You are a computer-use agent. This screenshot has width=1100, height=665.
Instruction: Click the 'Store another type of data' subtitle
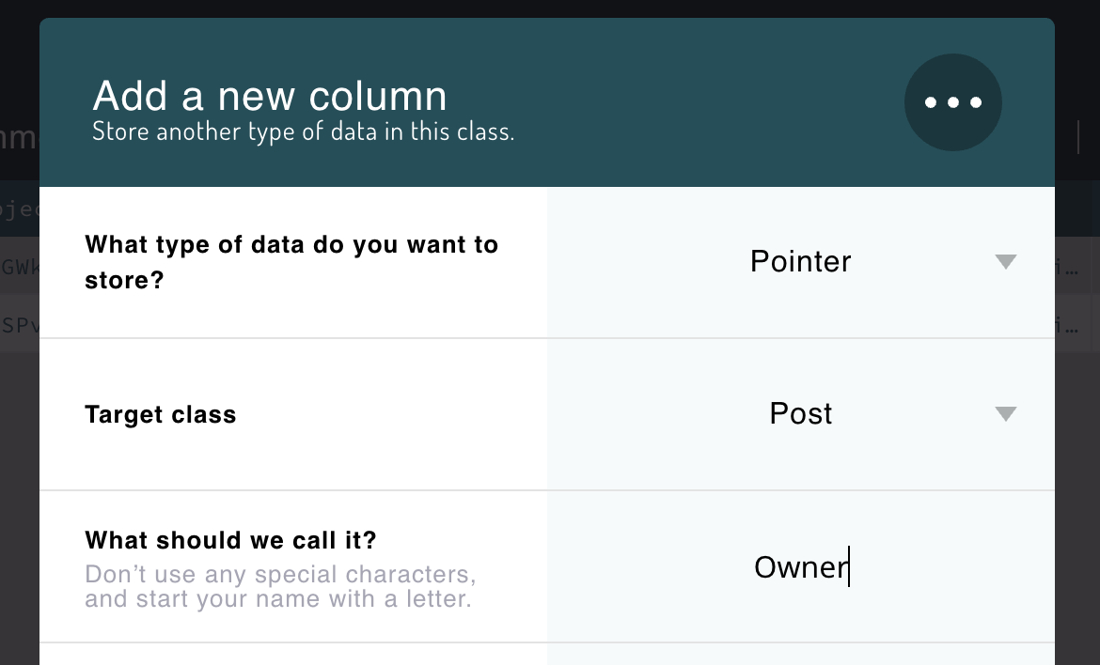point(303,131)
